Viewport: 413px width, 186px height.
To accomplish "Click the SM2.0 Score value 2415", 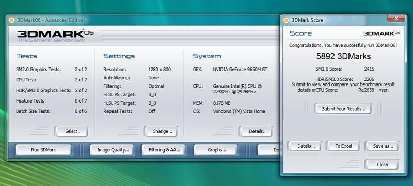I will [369, 69].
